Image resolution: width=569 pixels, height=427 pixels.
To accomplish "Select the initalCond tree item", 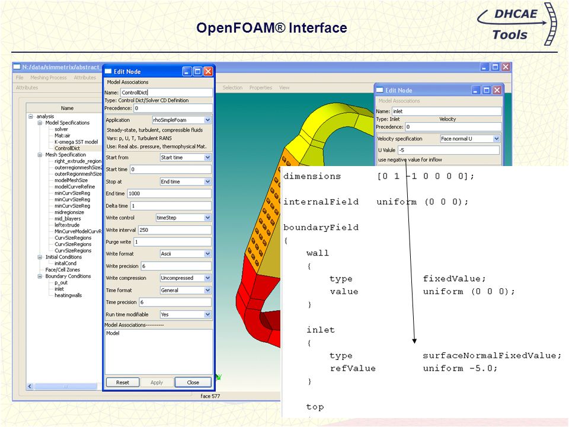I will (65, 263).
